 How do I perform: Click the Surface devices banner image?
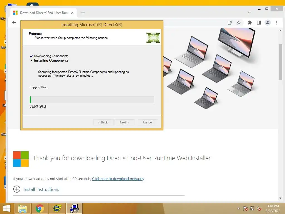coord(221,78)
